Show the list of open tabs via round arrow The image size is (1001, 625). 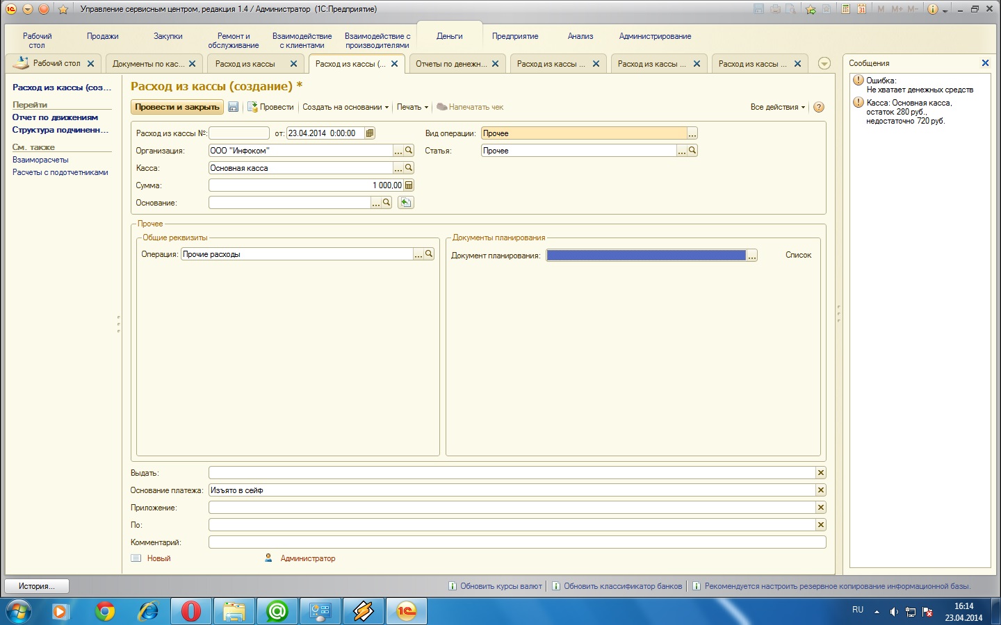coord(824,63)
